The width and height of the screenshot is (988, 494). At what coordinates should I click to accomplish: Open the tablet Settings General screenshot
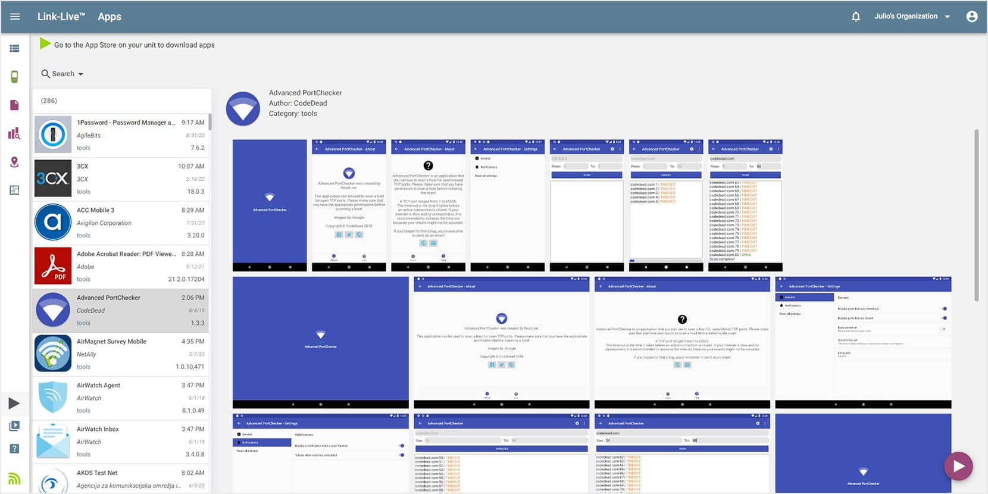click(863, 342)
